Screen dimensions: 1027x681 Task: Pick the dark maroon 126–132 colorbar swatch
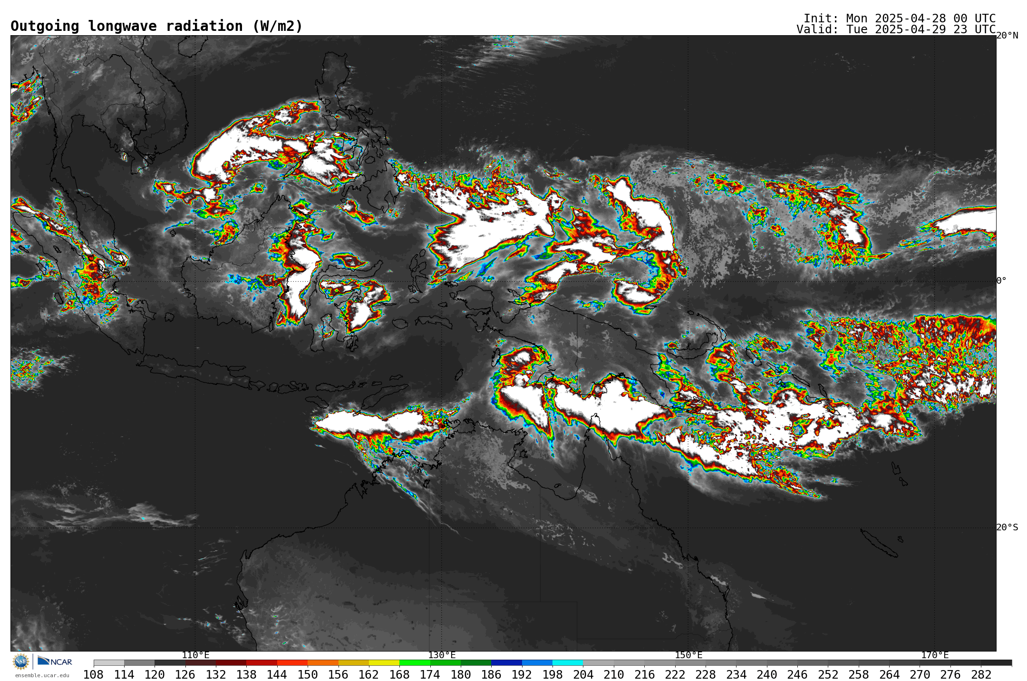[201, 662]
